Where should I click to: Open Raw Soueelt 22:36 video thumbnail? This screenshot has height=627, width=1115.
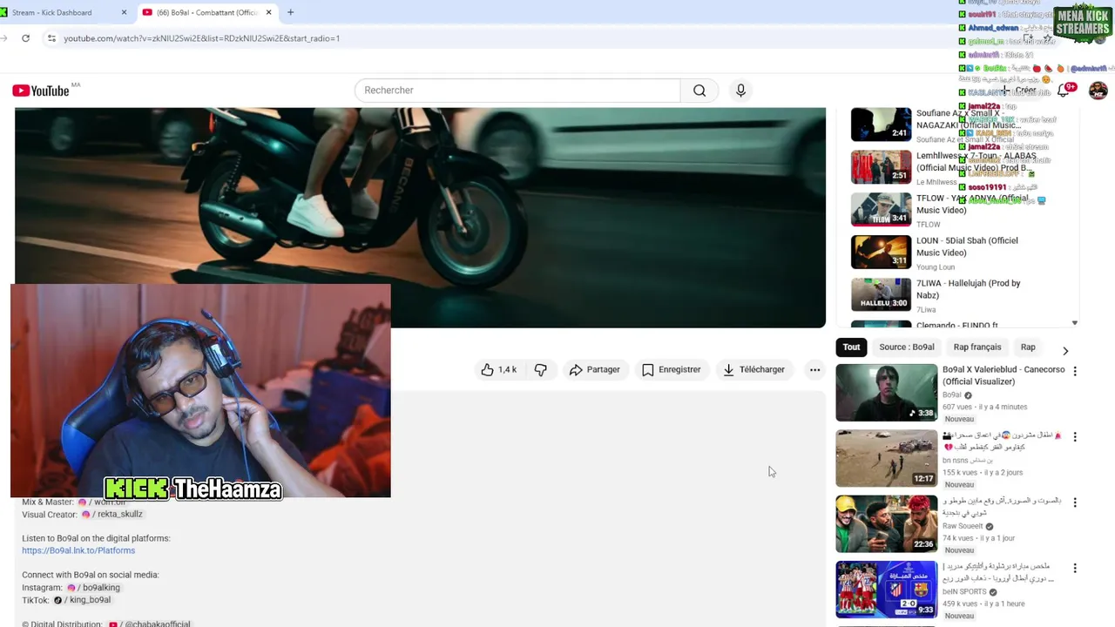(887, 524)
